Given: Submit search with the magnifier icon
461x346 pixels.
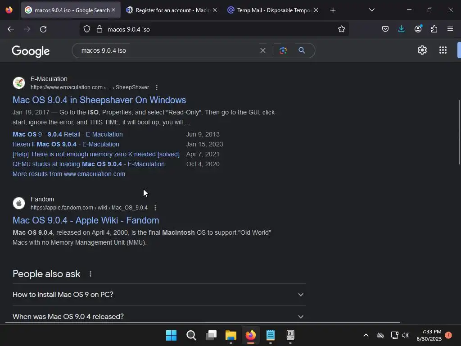Looking at the screenshot, I should coord(302,50).
